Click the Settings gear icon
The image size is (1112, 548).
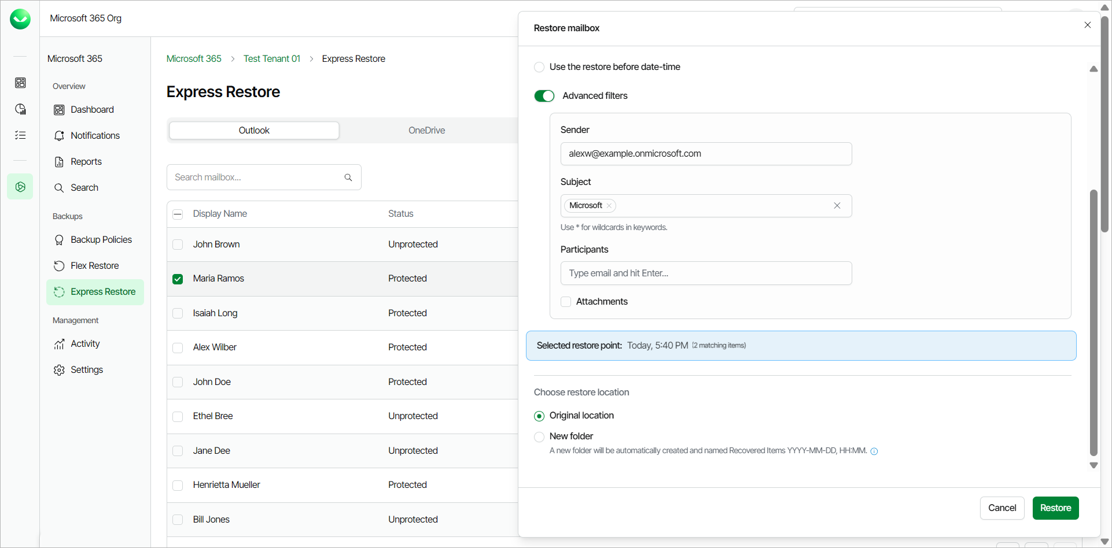tap(59, 370)
